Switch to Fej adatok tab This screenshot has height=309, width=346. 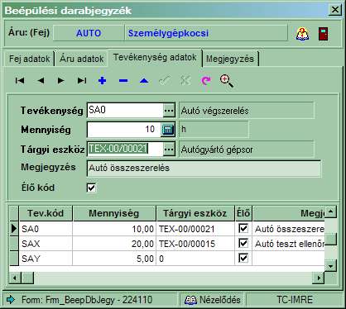point(29,59)
